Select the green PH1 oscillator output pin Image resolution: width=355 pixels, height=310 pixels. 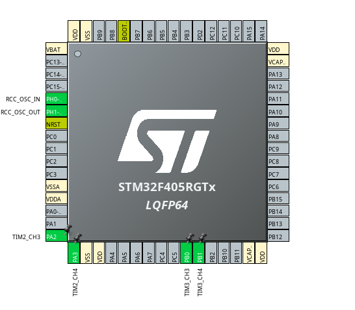tap(57, 111)
